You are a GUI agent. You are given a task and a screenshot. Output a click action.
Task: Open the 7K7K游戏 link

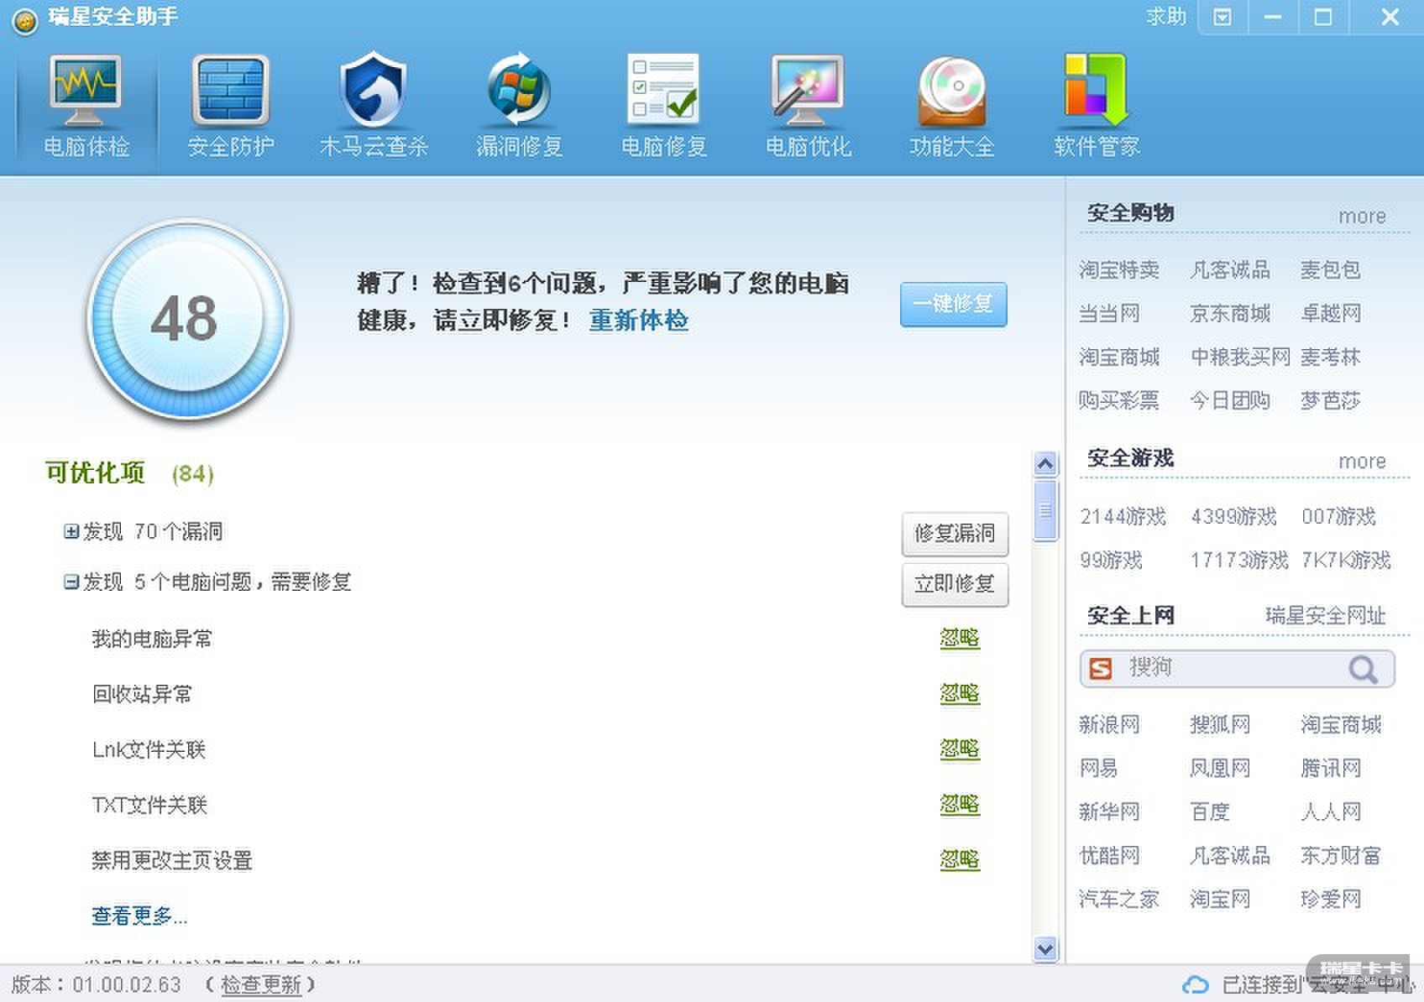1346,561
